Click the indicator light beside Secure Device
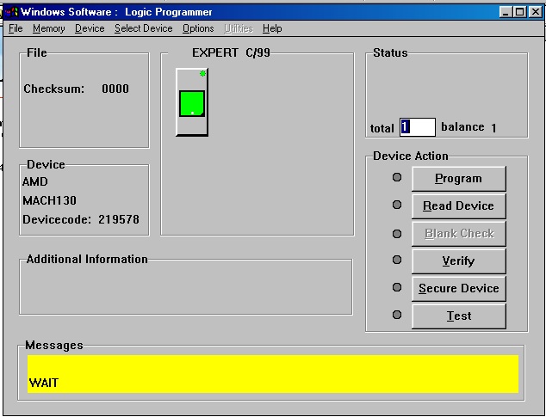The image size is (546, 417). (397, 287)
